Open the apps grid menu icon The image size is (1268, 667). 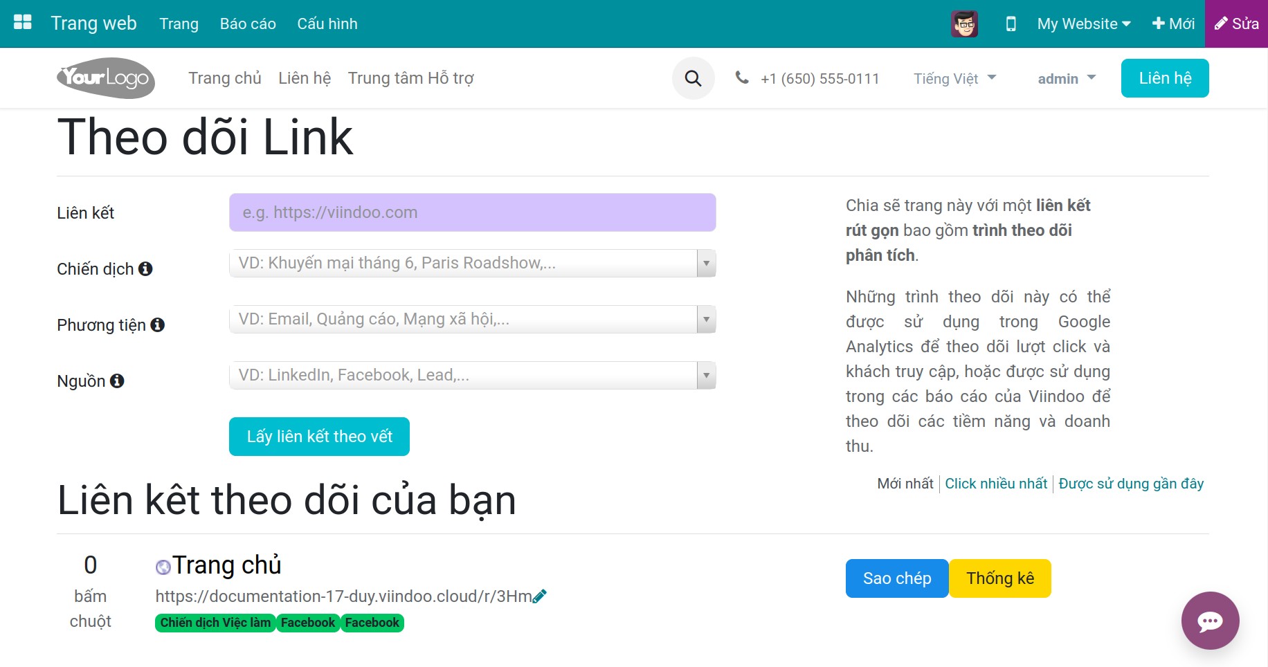[x=23, y=23]
